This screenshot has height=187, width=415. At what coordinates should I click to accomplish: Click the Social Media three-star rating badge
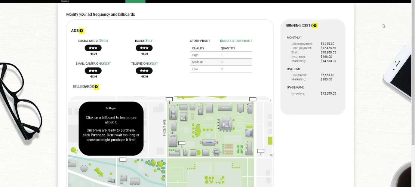point(93,48)
